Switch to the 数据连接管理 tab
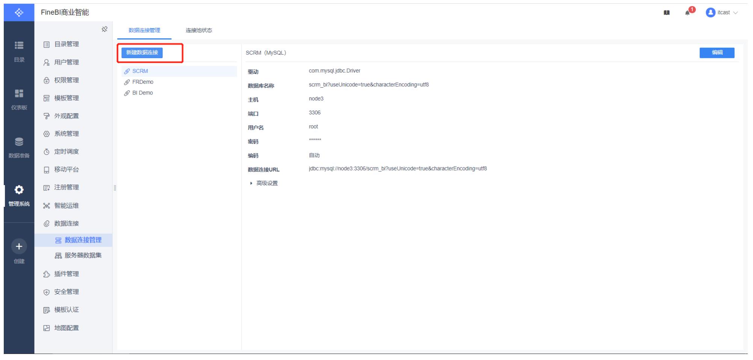The height and width of the screenshot is (360, 753). pos(144,30)
